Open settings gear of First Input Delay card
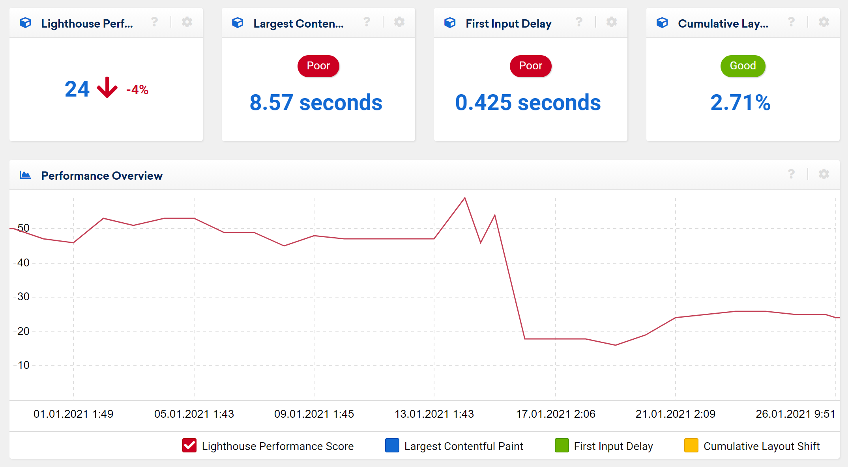This screenshot has height=467, width=848. pyautogui.click(x=612, y=22)
